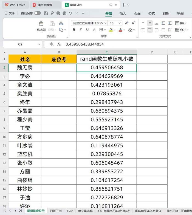
Task: Go to next sheet arrow
Action: [x=15, y=211]
